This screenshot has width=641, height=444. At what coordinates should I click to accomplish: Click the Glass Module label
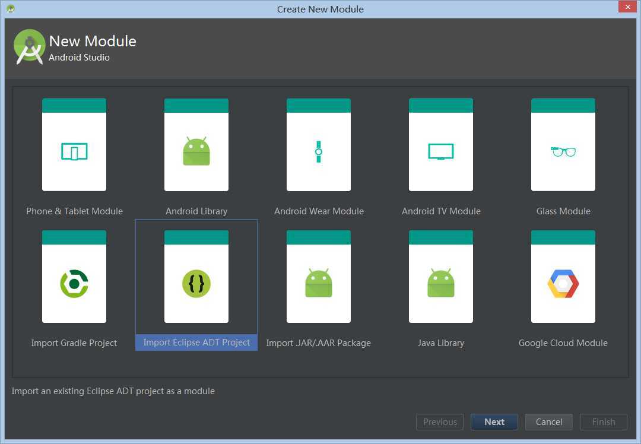563,211
